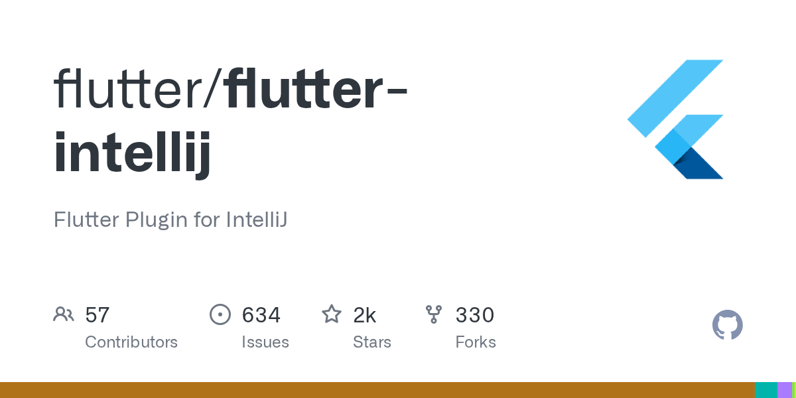Click the contributor count 57
The width and height of the screenshot is (796, 398).
point(97,315)
